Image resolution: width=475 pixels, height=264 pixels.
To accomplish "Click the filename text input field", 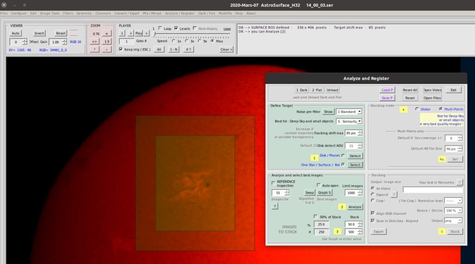I will (432, 190).
